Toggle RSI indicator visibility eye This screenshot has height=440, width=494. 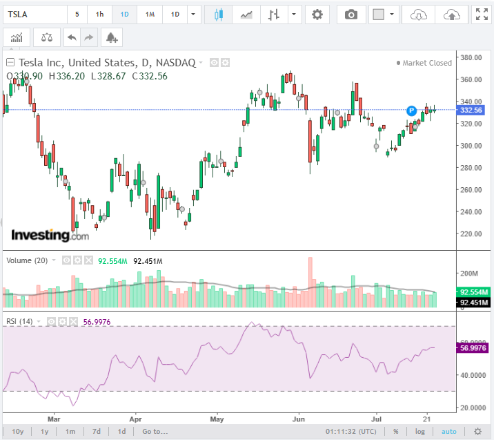pyautogui.click(x=51, y=322)
